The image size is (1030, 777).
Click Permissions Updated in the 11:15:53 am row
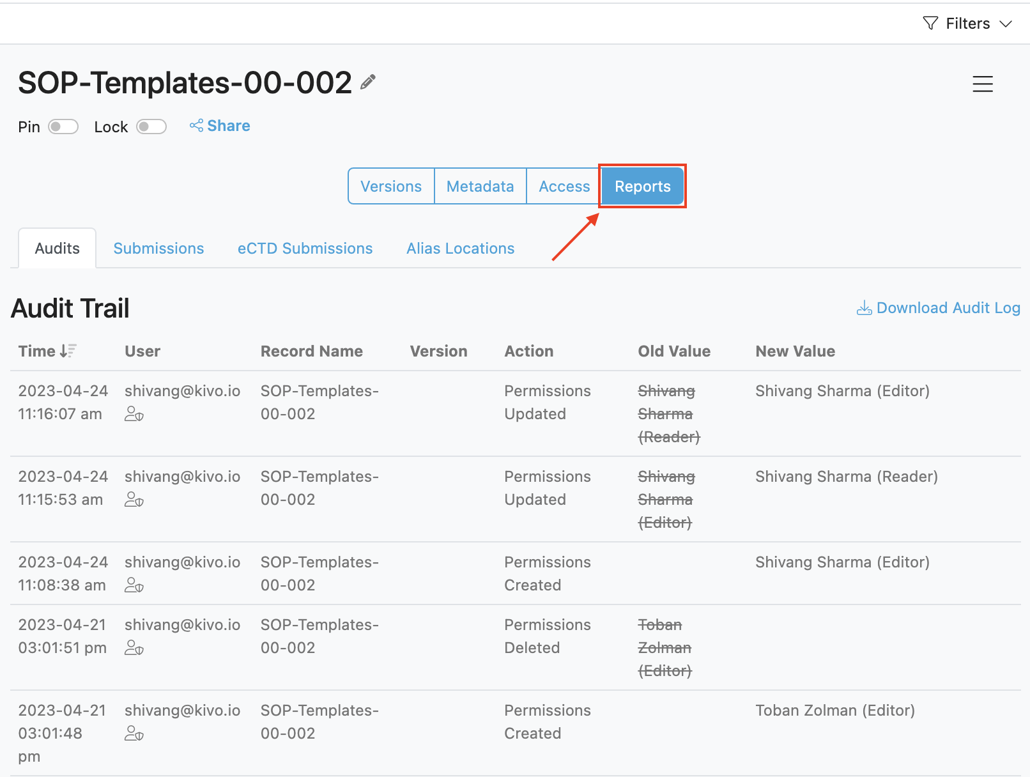(548, 488)
